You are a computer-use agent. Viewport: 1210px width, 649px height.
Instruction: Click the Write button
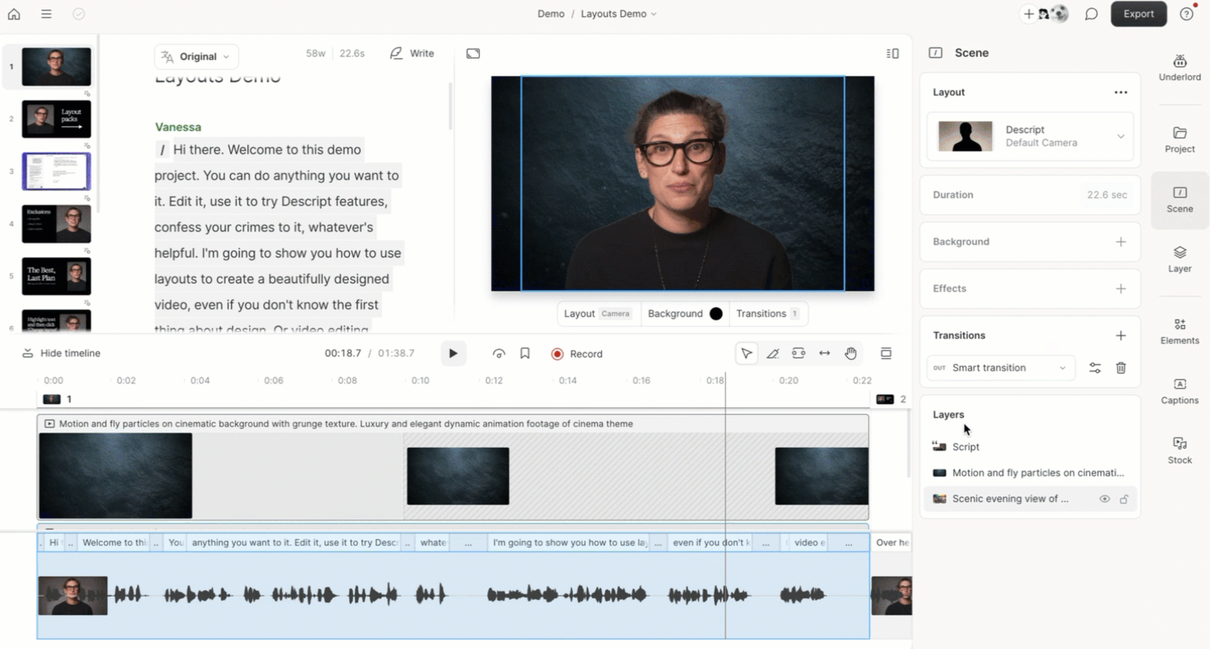[411, 53]
